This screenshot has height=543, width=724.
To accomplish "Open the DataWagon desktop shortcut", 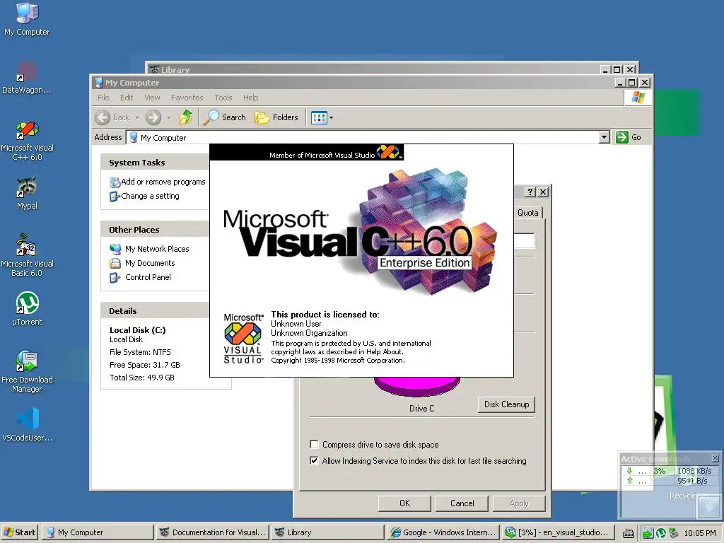I will coord(27,77).
